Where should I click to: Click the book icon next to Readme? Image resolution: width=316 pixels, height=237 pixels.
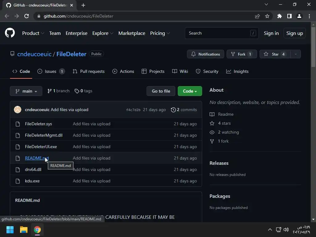pos(212,114)
